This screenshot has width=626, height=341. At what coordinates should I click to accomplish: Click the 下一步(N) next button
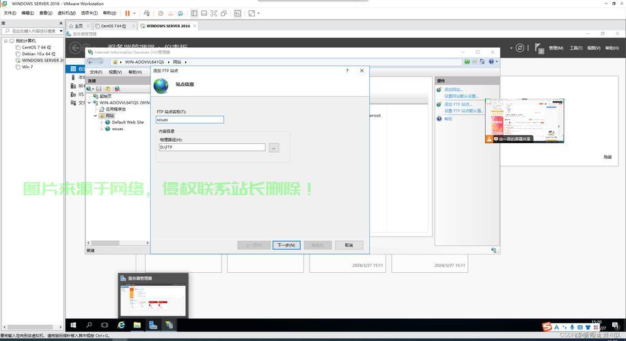tap(286, 245)
